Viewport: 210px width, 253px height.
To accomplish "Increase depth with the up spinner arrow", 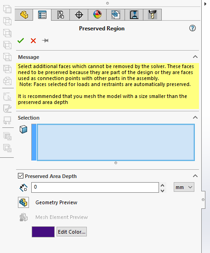I will tap(163, 185).
